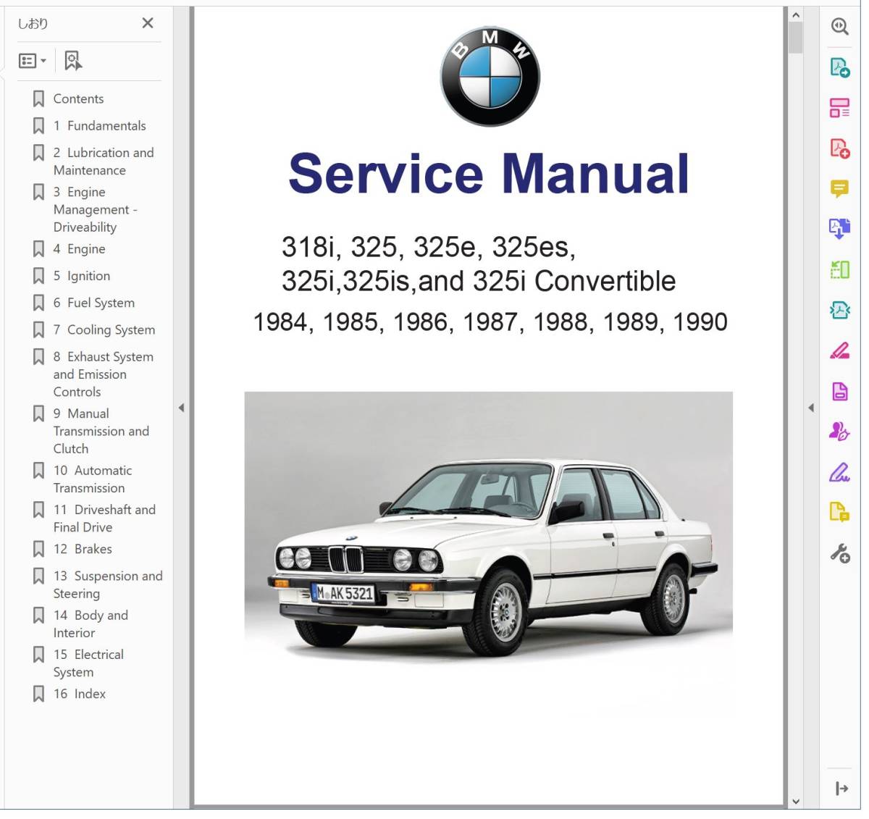Open the More Tools wrench icon
The width and height of the screenshot is (869, 819).
click(x=840, y=554)
